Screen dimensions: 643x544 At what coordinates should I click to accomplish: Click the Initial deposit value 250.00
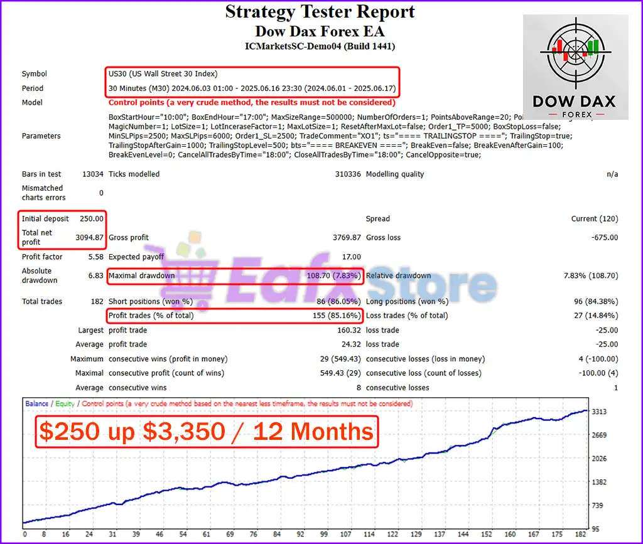tap(92, 219)
